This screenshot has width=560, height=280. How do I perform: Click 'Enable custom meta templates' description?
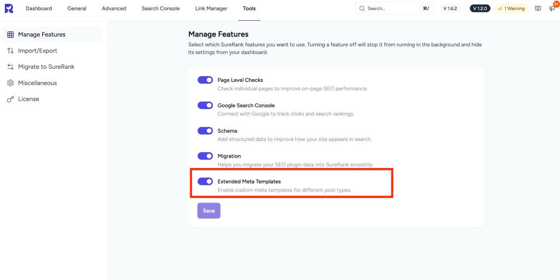(284, 190)
